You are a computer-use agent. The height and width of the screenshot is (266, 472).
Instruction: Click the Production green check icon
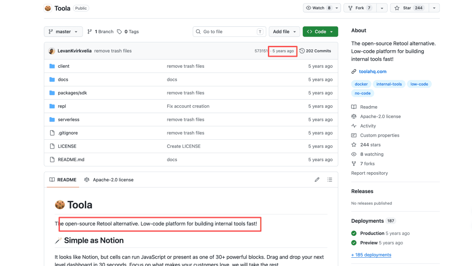coord(354,233)
